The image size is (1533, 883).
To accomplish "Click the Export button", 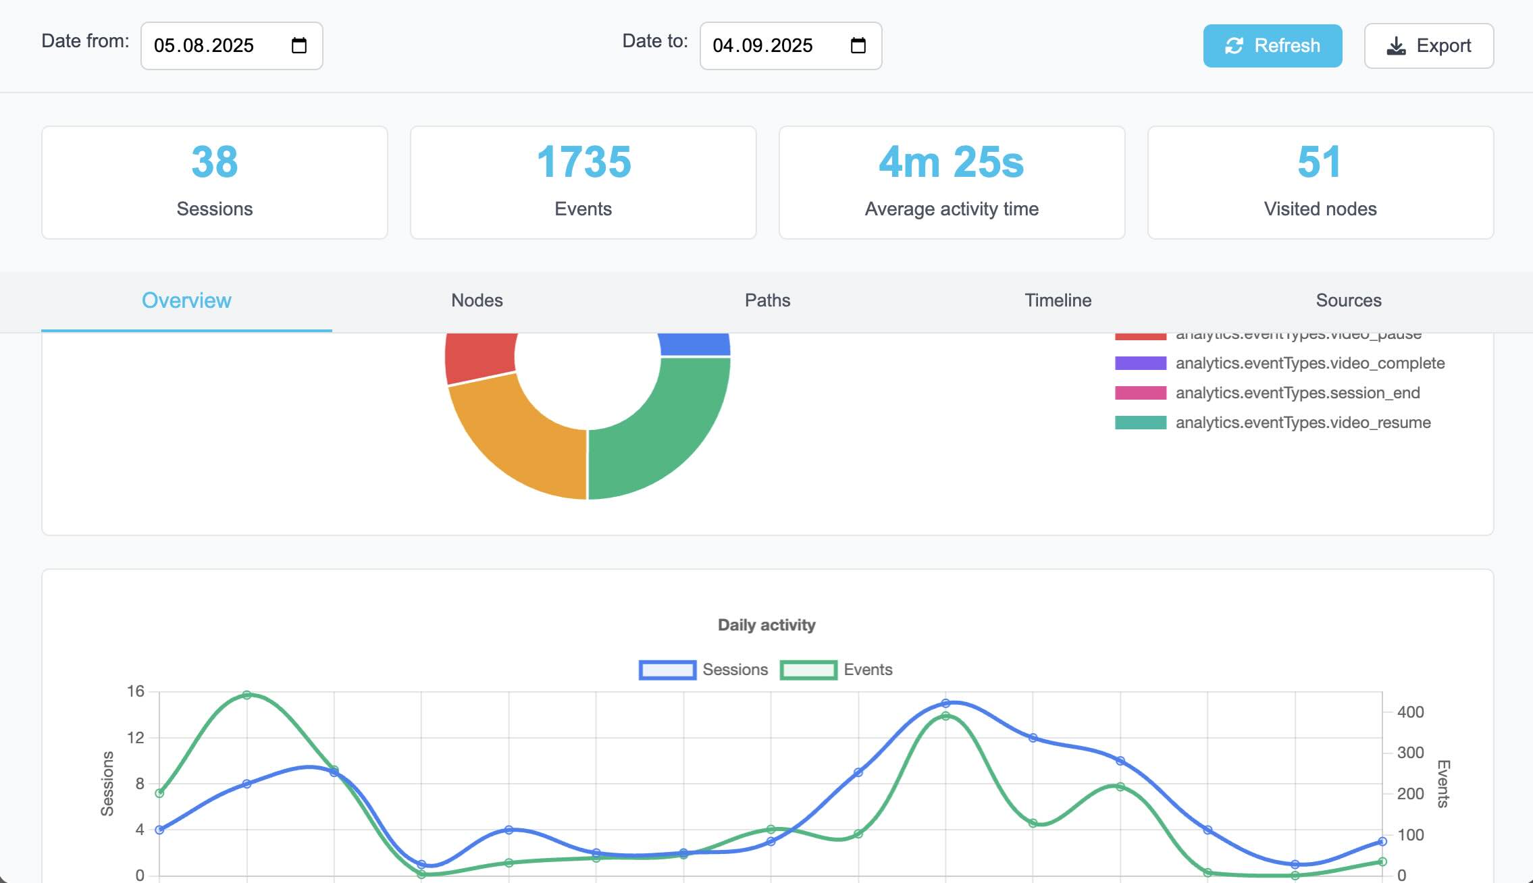I will pyautogui.click(x=1429, y=45).
